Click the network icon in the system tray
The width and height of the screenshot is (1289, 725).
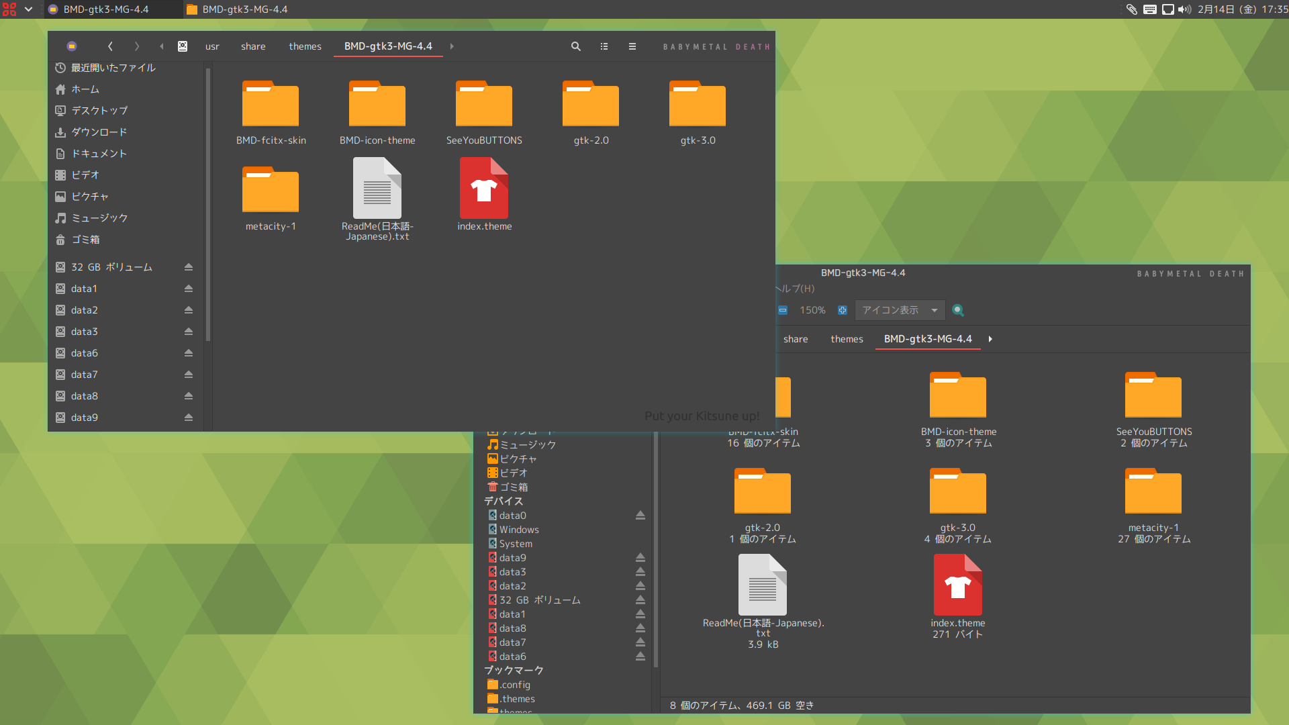1168,9
